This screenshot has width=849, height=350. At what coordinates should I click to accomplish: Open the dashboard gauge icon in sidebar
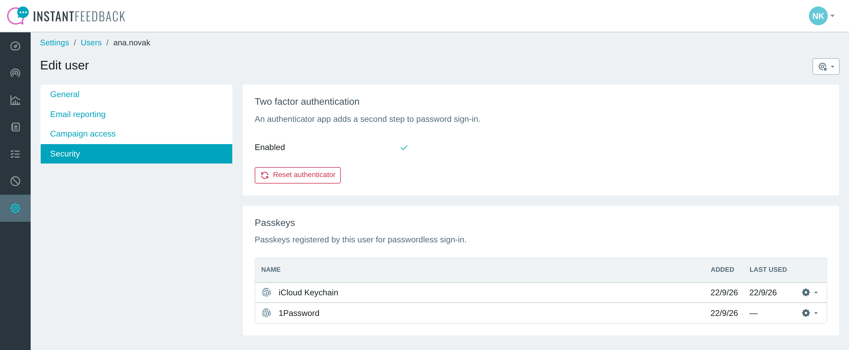coord(15,46)
